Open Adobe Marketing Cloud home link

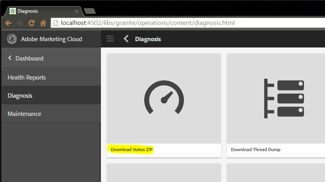(x=51, y=39)
